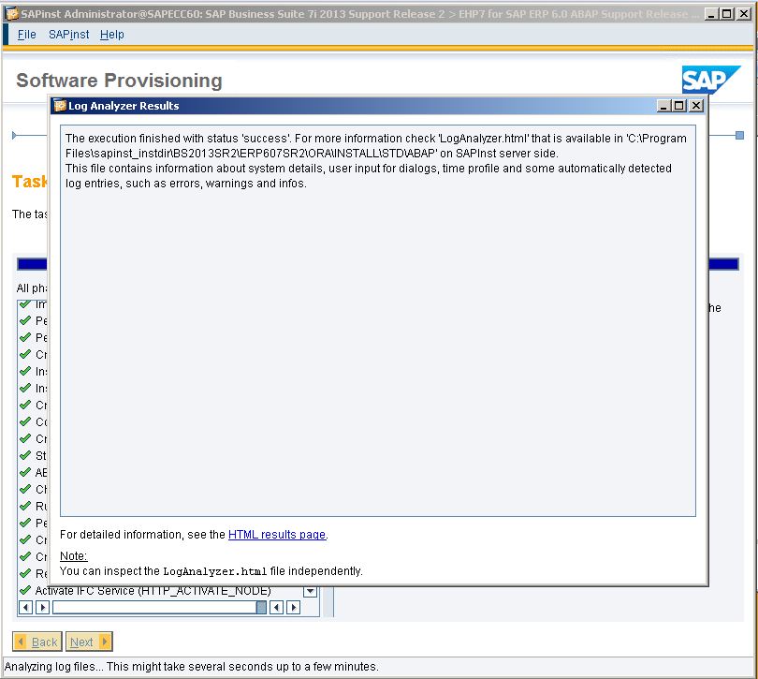The image size is (758, 679).
Task: Click the roadmap end step marker
Action: pyautogui.click(x=739, y=136)
